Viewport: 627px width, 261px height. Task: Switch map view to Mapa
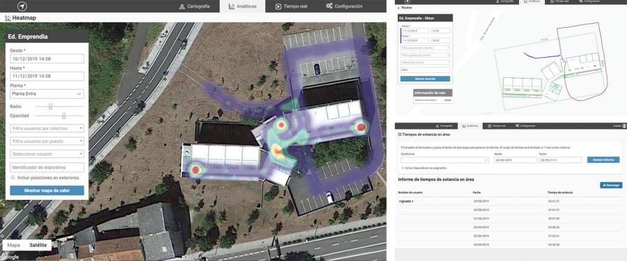[14, 245]
